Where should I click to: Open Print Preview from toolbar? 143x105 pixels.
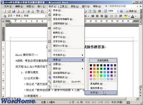click(32, 11)
